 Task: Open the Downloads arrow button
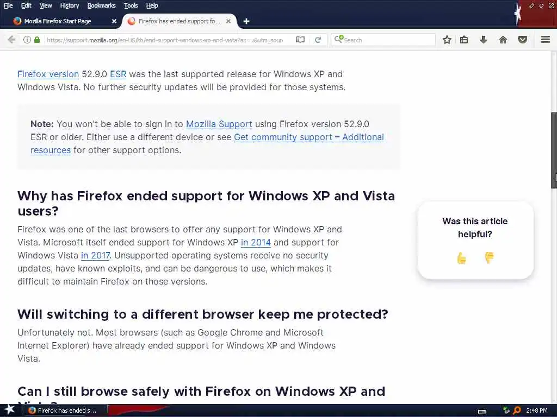coord(484,40)
